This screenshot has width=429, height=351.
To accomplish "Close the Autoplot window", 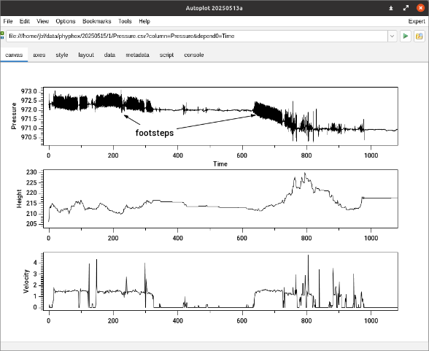I will point(420,8).
